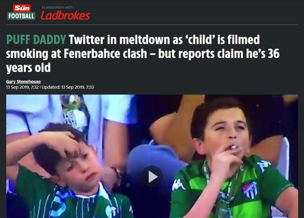Click the green "PUFF DADDY" kicker text
The width and height of the screenshot is (304, 218).
[36, 40]
